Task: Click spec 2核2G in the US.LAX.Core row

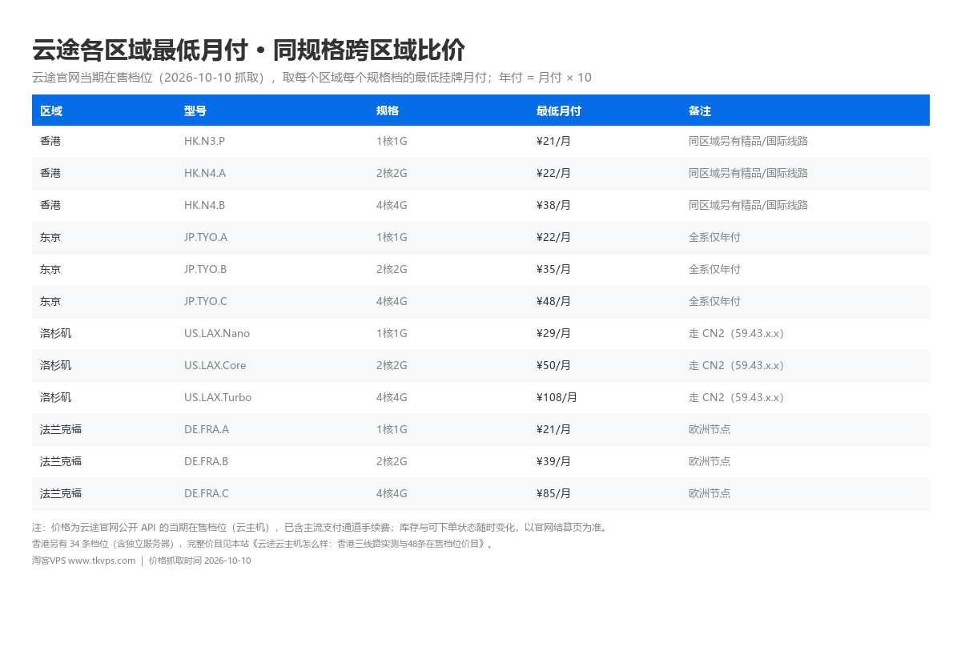Action: click(x=392, y=365)
